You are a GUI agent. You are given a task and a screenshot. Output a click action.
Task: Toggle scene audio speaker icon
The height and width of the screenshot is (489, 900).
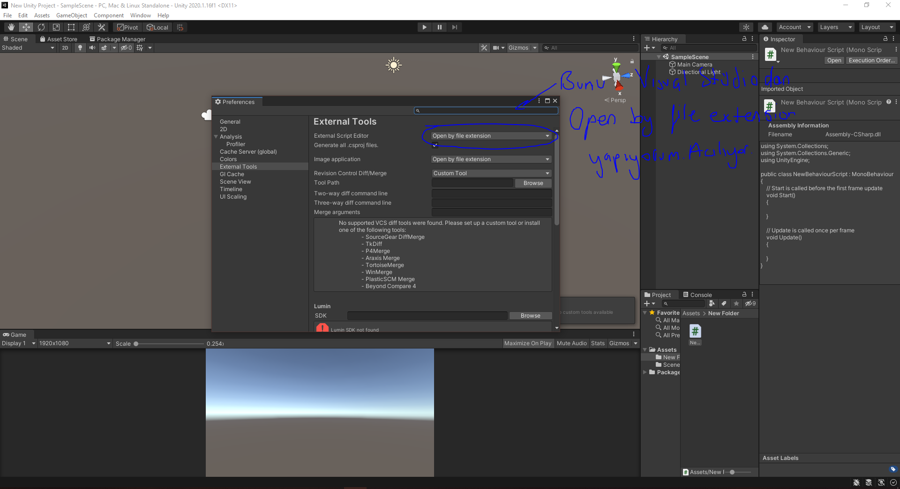pyautogui.click(x=92, y=48)
